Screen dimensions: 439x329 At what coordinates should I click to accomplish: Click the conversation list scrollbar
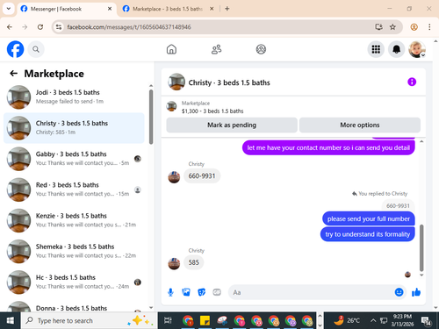click(151, 117)
